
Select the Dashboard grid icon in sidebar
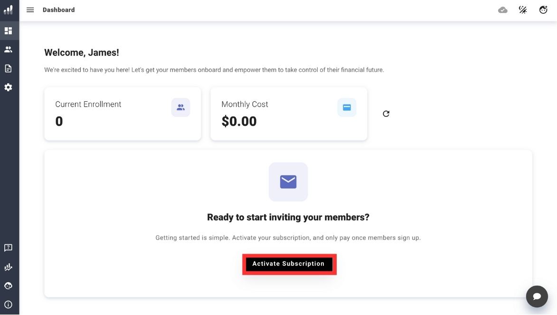pos(8,30)
